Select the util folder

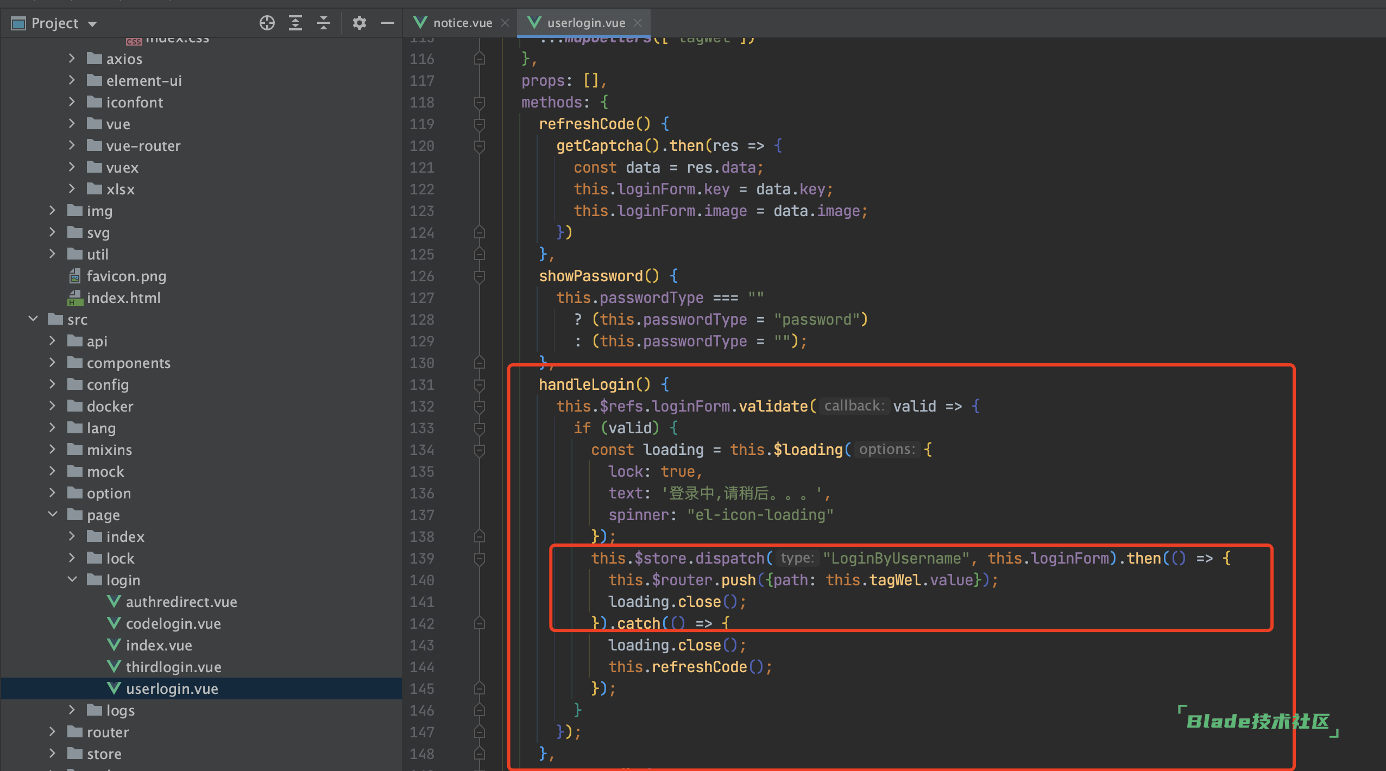(x=97, y=255)
